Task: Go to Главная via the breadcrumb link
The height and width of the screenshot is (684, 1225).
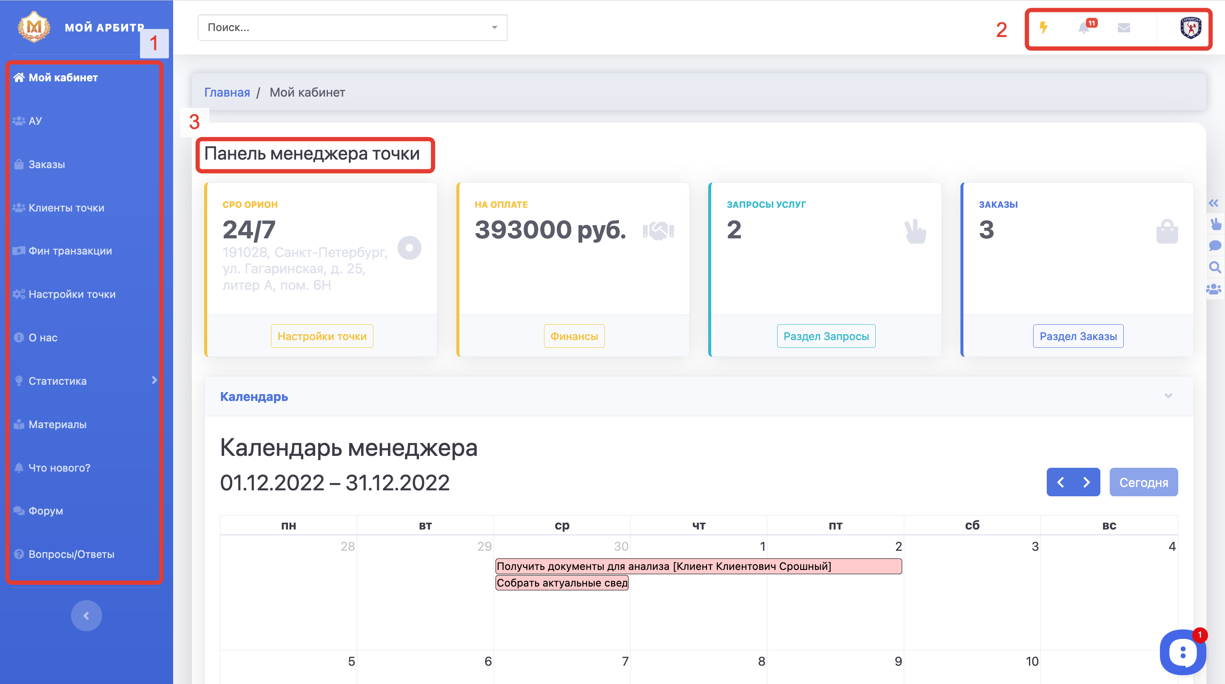Action: coord(227,92)
